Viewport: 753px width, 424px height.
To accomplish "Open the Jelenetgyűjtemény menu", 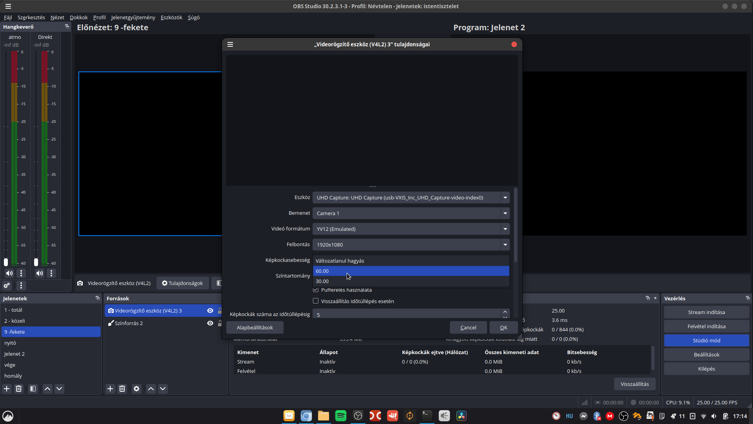I will 133,17.
